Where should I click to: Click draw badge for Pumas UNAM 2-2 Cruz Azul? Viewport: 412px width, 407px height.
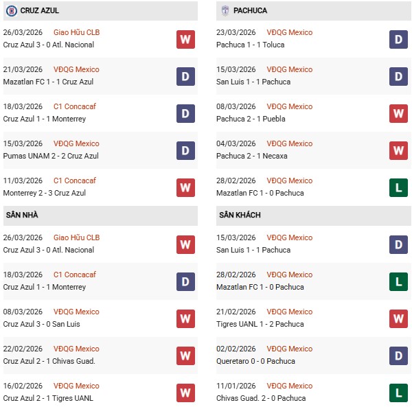185,150
